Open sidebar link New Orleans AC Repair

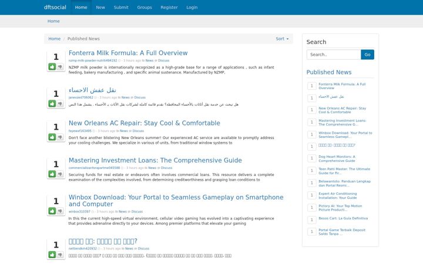pos(343,110)
